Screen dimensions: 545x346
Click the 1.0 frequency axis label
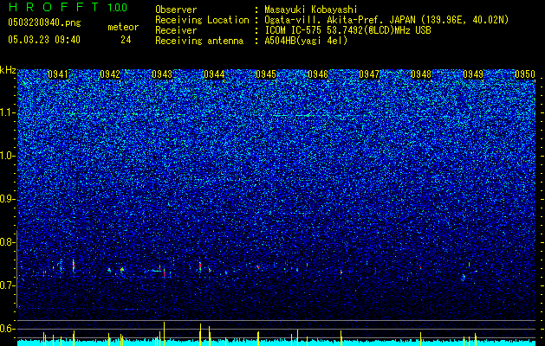click(x=7, y=157)
